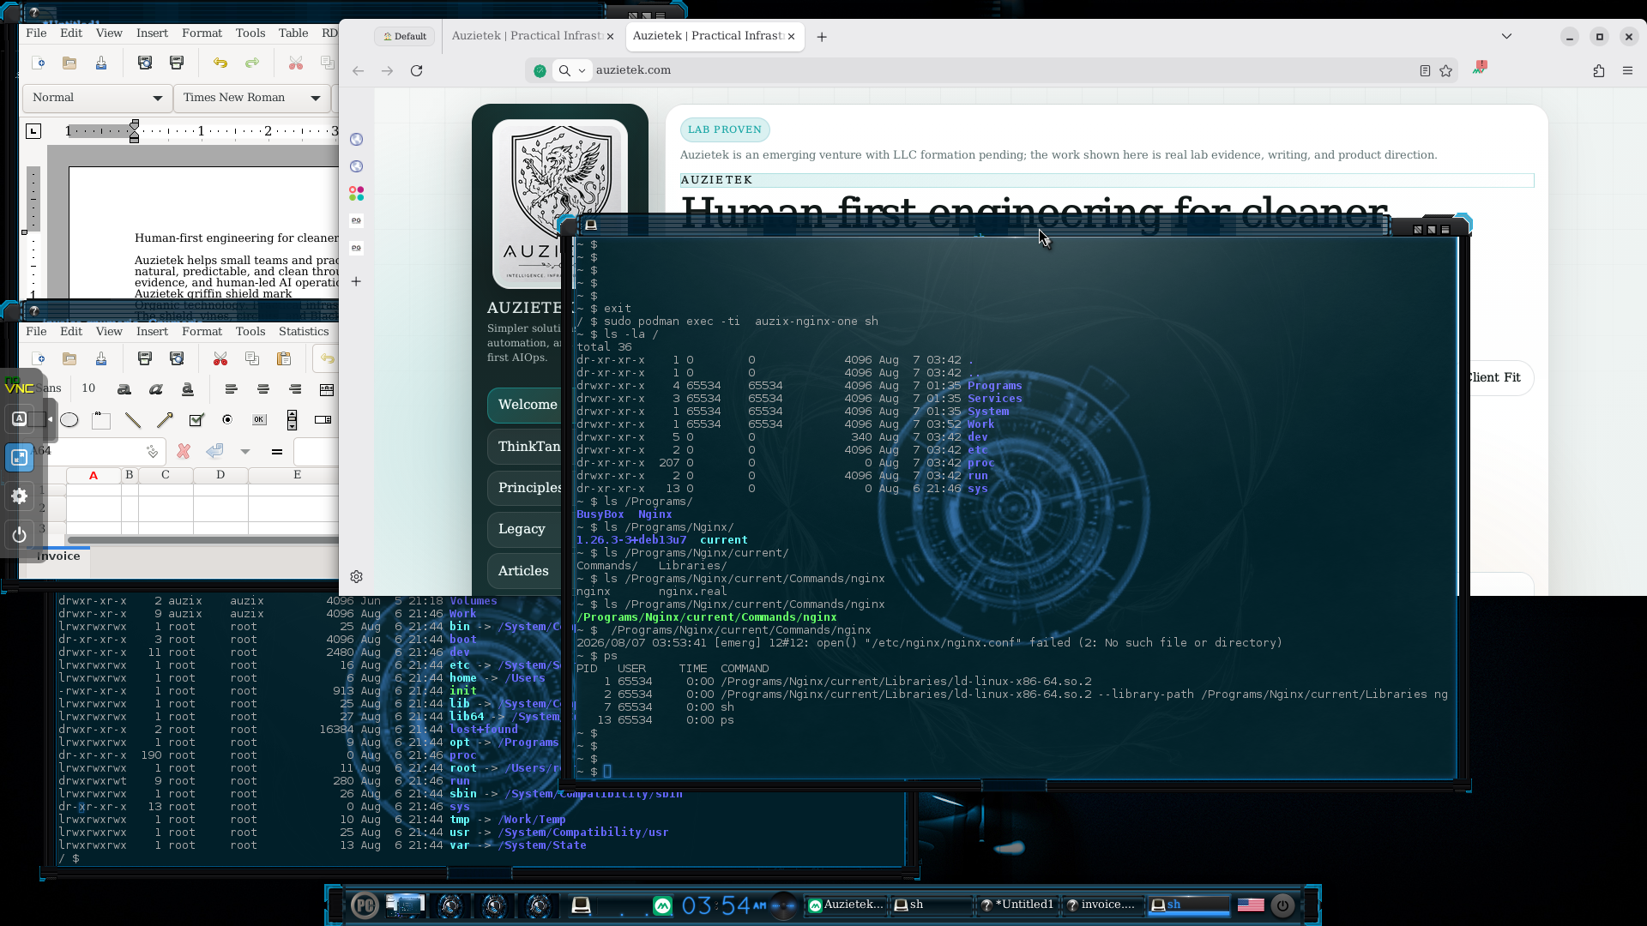
Task: Center horizontally icon in Gnumeric
Action: [x=263, y=389]
